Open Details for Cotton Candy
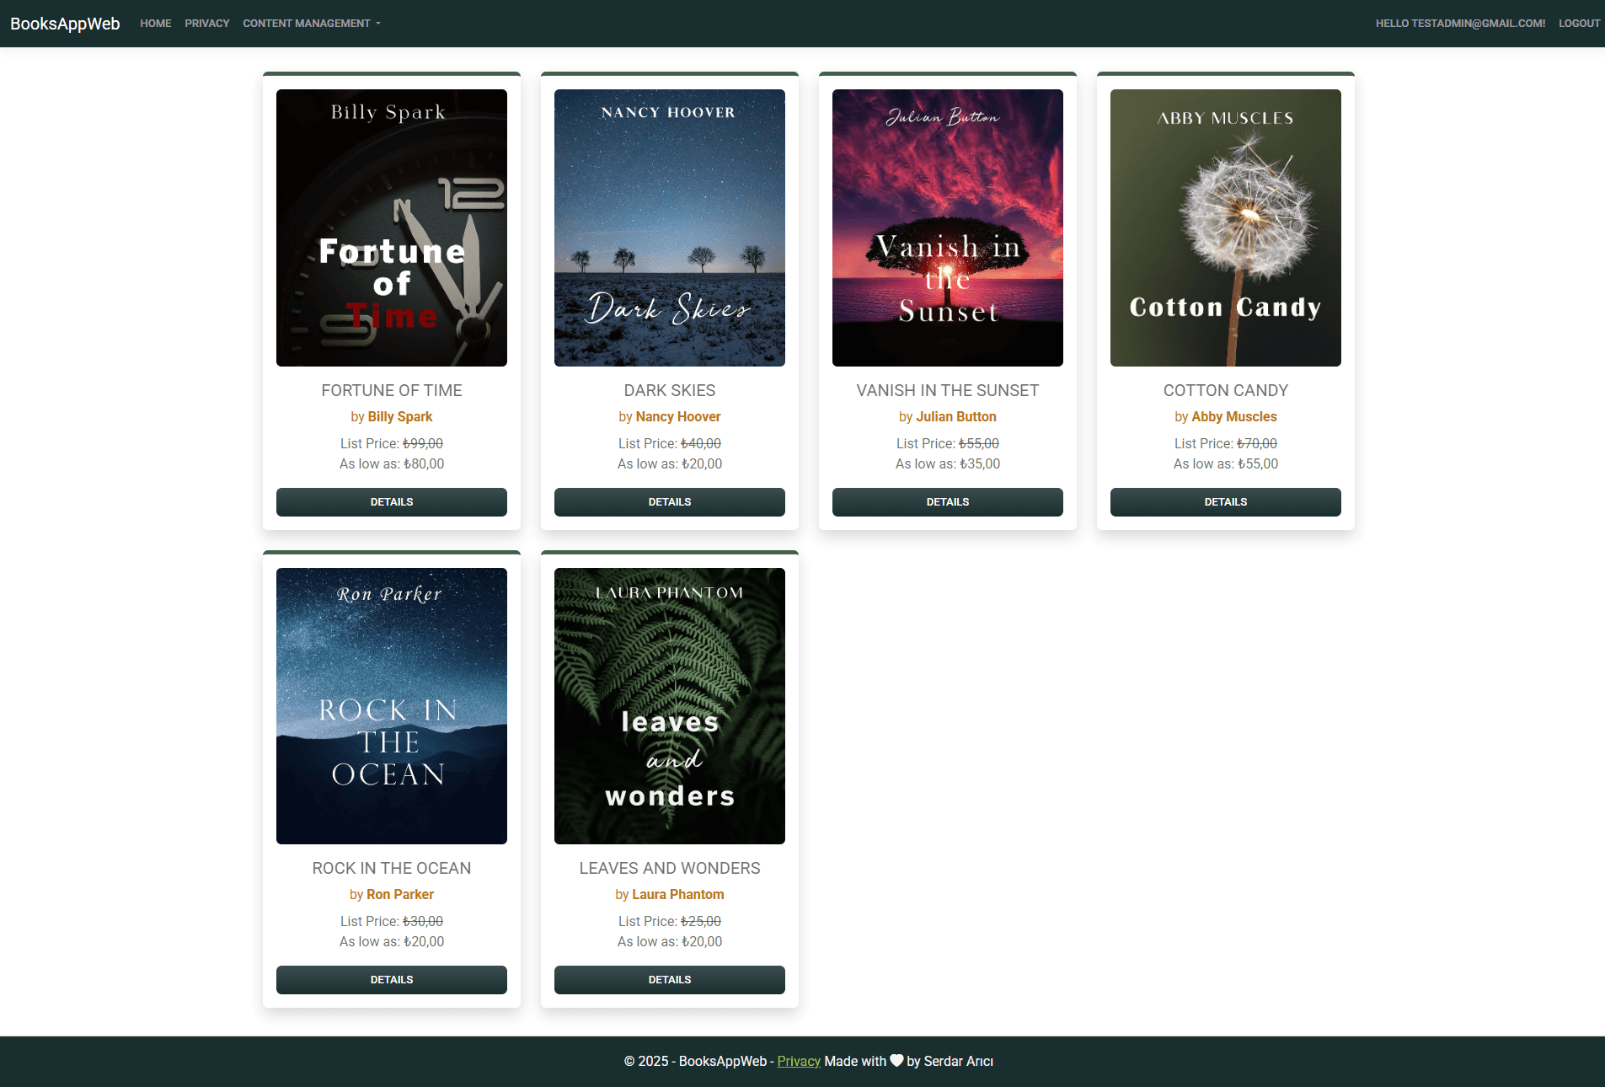The width and height of the screenshot is (1605, 1087). coord(1226,502)
